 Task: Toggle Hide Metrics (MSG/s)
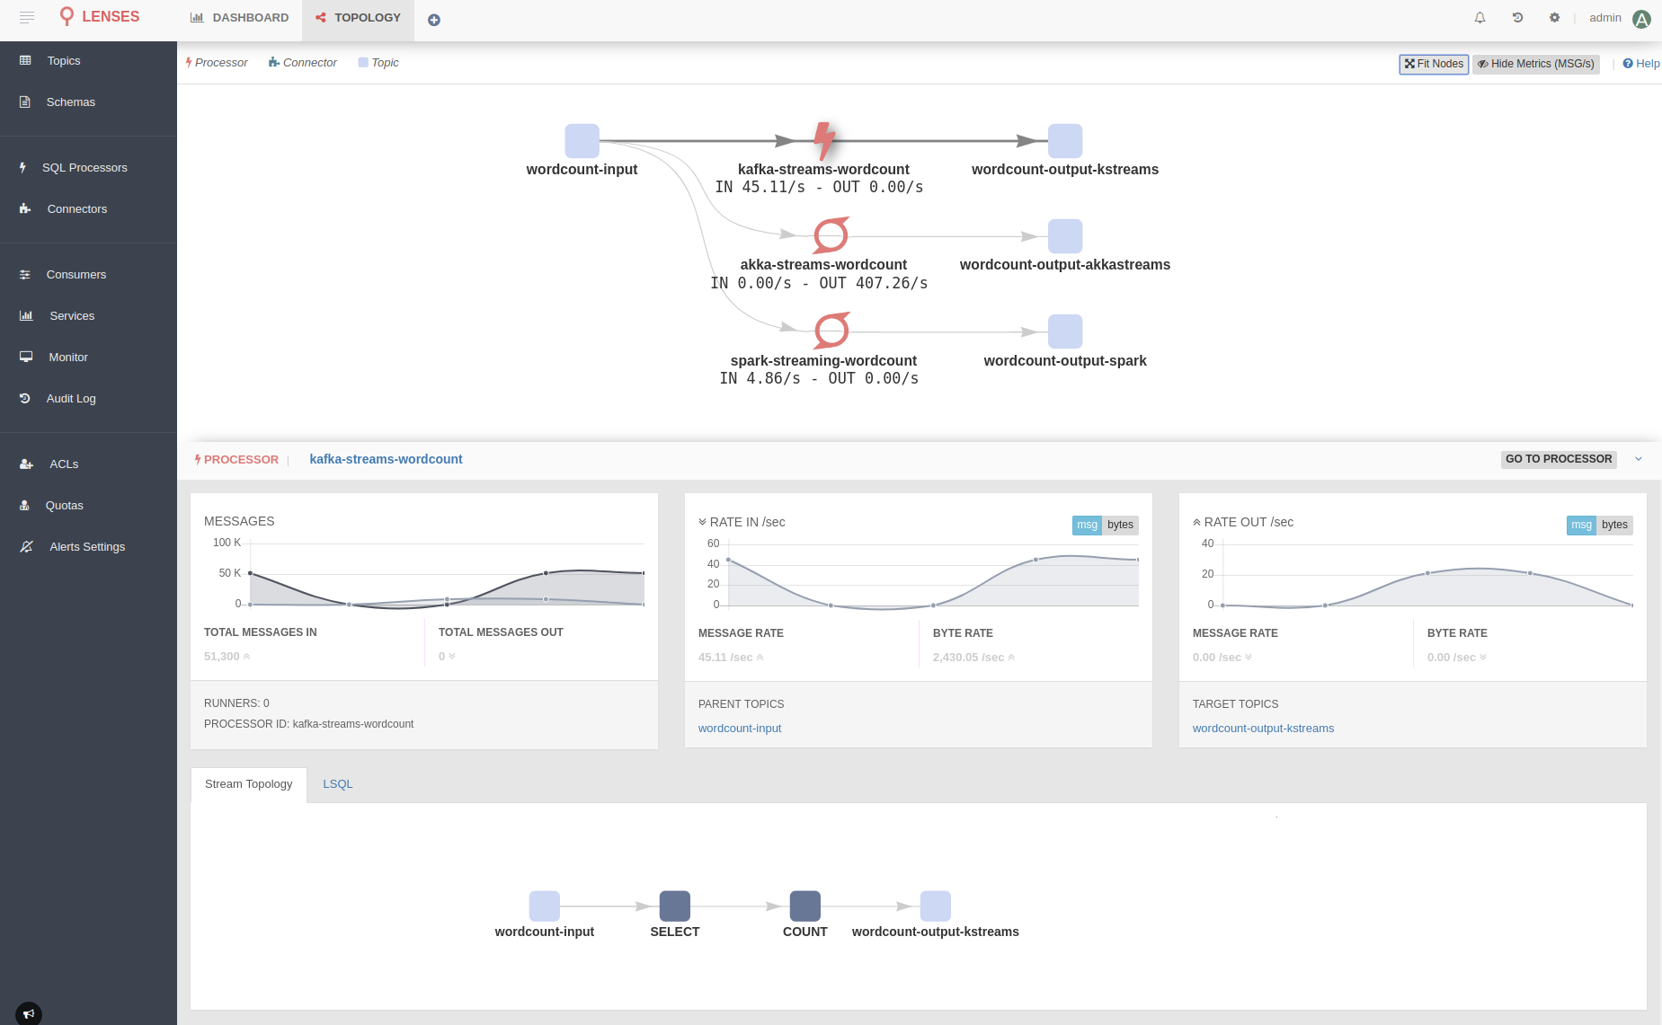pos(1536,64)
